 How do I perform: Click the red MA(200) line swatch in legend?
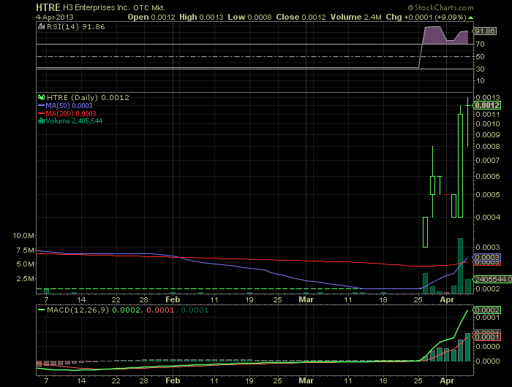click(x=42, y=113)
